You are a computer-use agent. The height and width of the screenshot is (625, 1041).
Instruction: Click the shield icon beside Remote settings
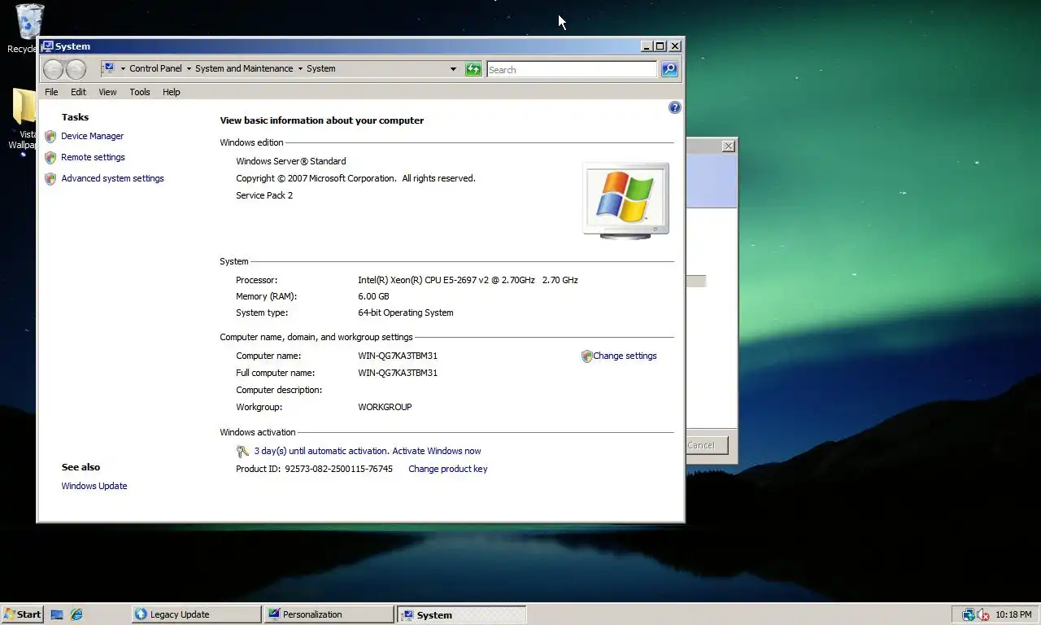[50, 158]
